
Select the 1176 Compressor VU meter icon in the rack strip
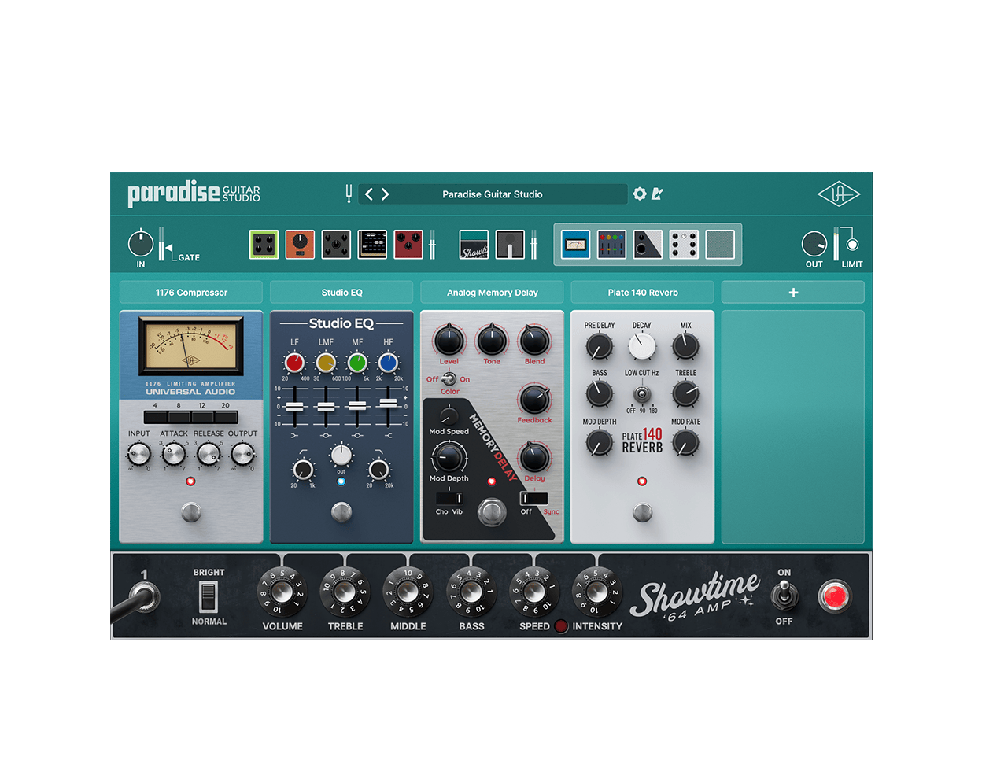576,245
